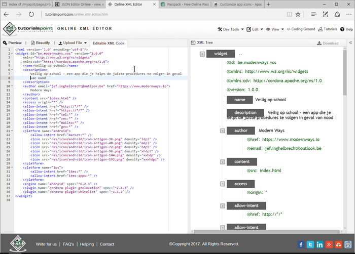
Task: Open reading view book icon
Action: (x=290, y=14)
